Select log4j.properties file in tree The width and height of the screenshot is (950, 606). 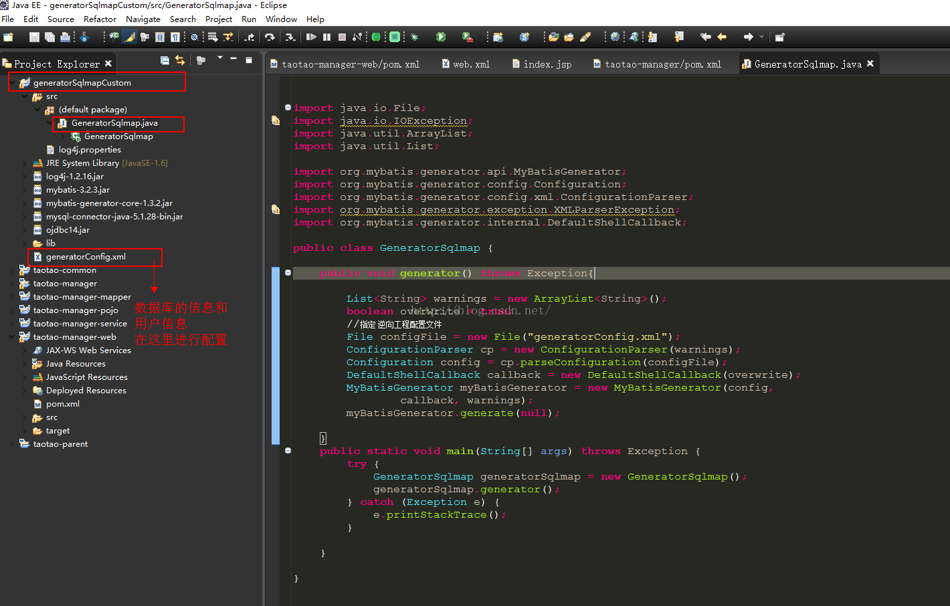click(90, 150)
